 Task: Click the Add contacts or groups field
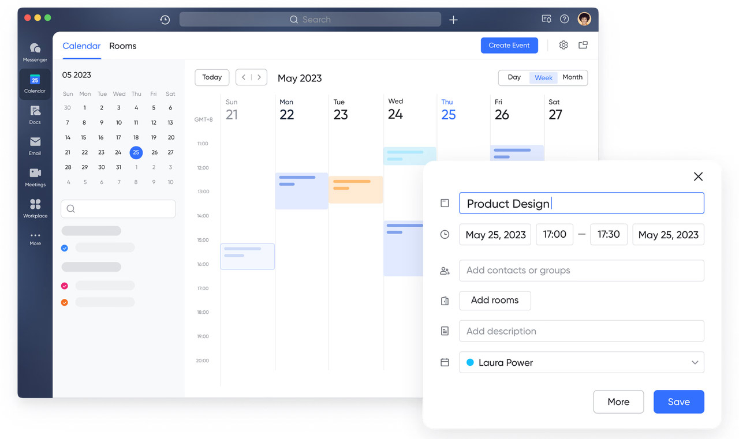pos(581,271)
